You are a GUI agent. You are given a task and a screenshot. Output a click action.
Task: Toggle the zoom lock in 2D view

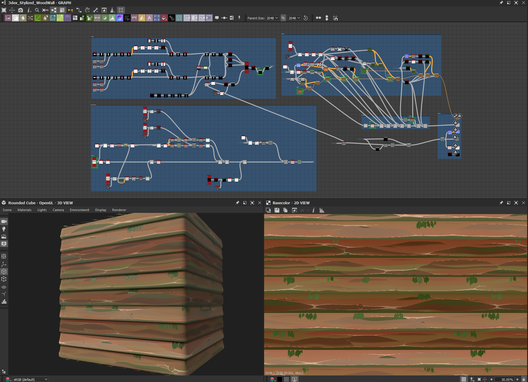click(x=524, y=379)
